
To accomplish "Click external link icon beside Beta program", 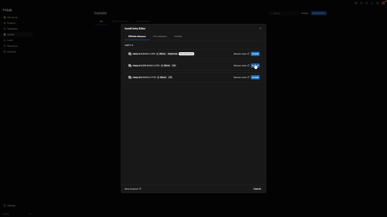I will coord(140,189).
